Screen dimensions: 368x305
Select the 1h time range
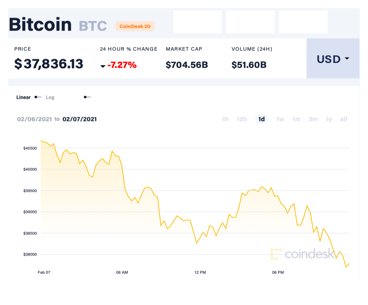click(x=225, y=119)
